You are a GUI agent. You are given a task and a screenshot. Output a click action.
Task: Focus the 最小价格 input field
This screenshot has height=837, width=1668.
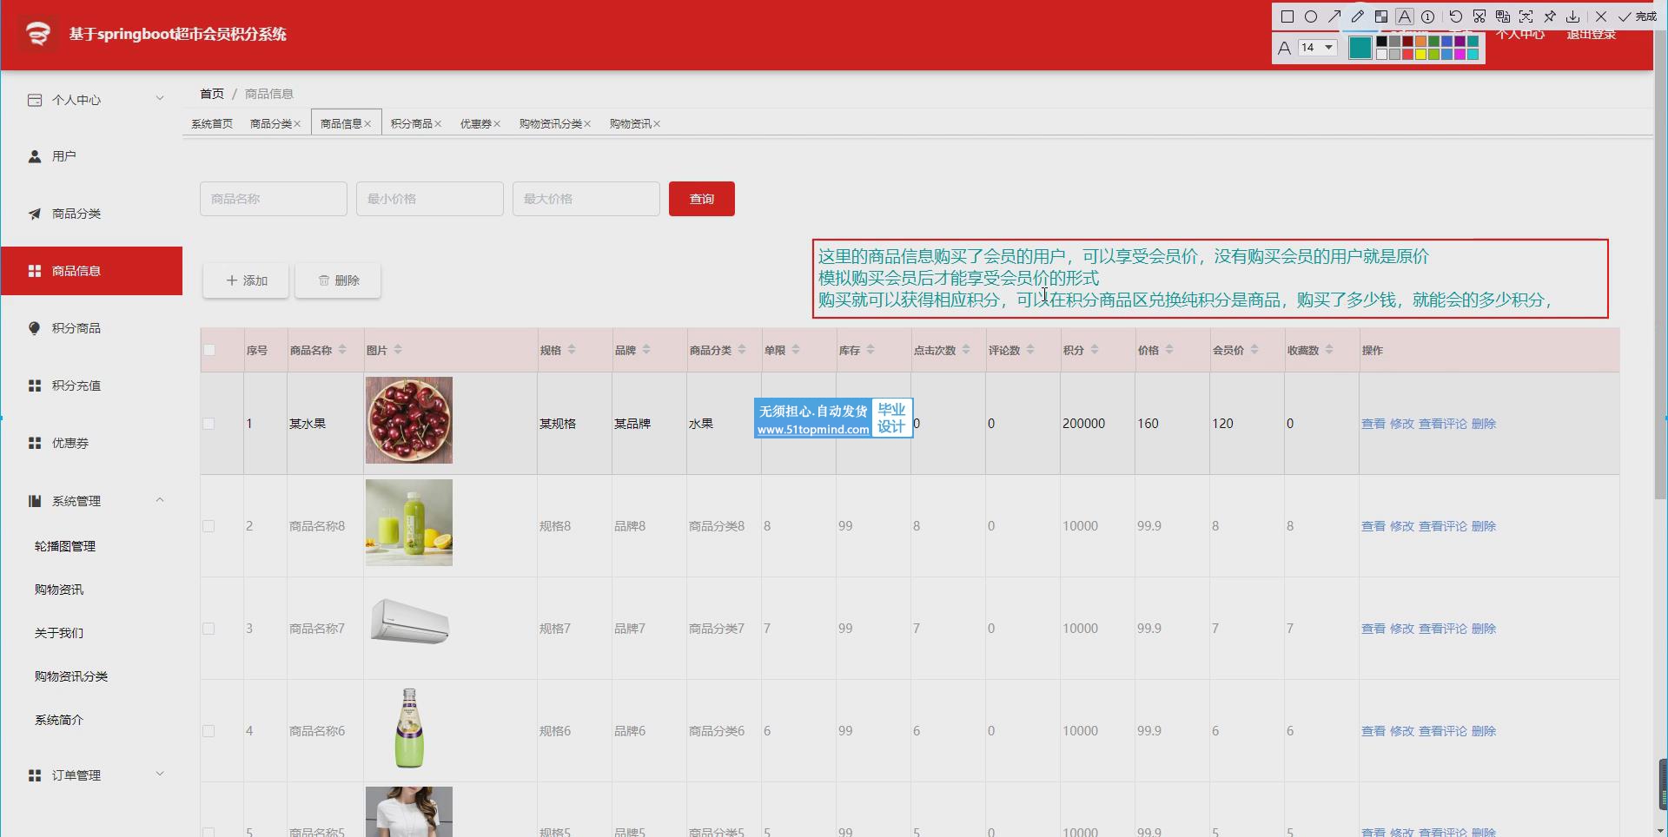coord(430,199)
